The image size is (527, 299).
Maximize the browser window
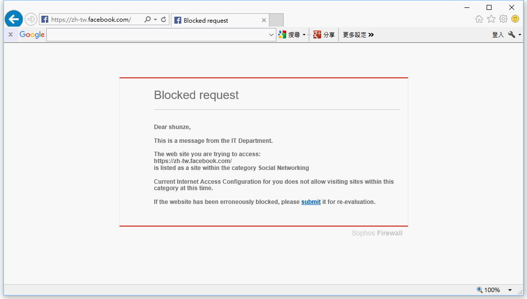pyautogui.click(x=489, y=7)
